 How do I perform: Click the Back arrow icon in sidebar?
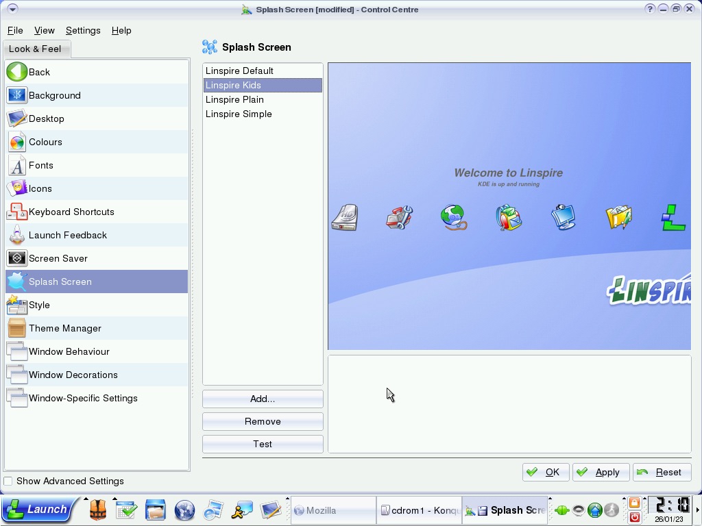click(x=17, y=72)
